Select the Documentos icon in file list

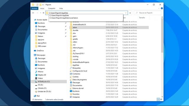pos(71,85)
